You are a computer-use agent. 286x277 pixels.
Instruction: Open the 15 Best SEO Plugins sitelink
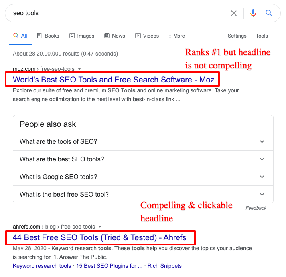[109, 266]
